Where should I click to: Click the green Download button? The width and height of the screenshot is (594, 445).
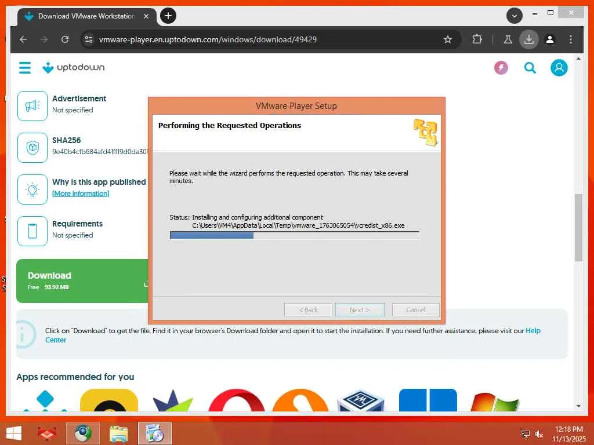click(x=82, y=281)
